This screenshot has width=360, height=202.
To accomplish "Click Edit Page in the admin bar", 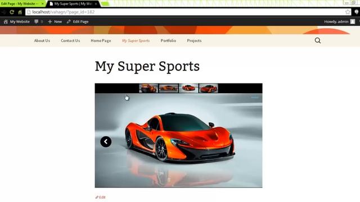I will pos(78,21).
